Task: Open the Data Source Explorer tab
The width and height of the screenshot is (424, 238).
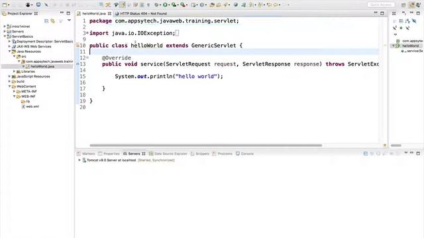Action: (x=168, y=153)
